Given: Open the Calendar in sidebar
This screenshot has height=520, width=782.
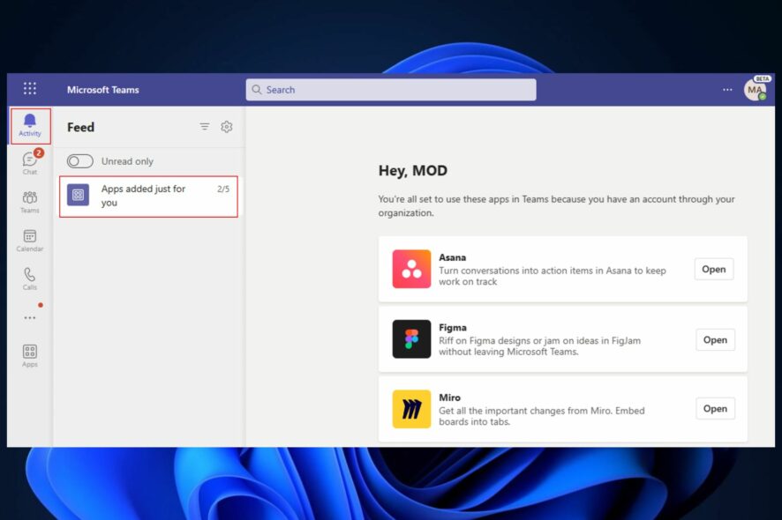Looking at the screenshot, I should [30, 240].
